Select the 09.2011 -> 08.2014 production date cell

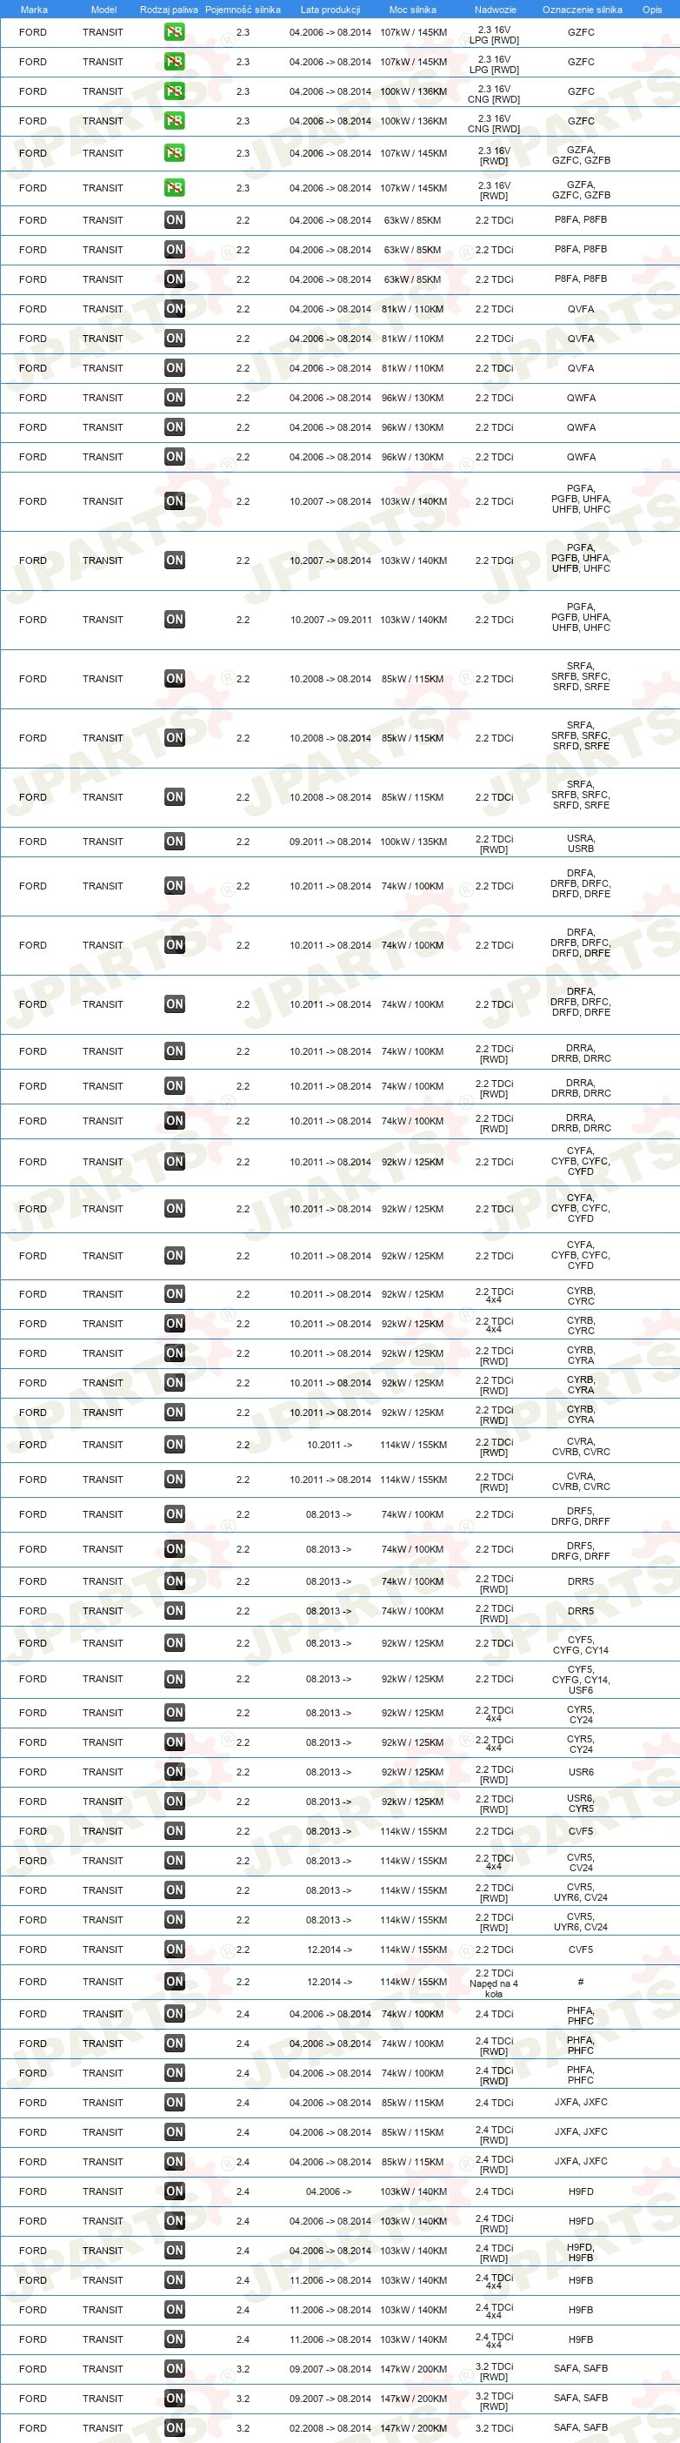point(330,842)
